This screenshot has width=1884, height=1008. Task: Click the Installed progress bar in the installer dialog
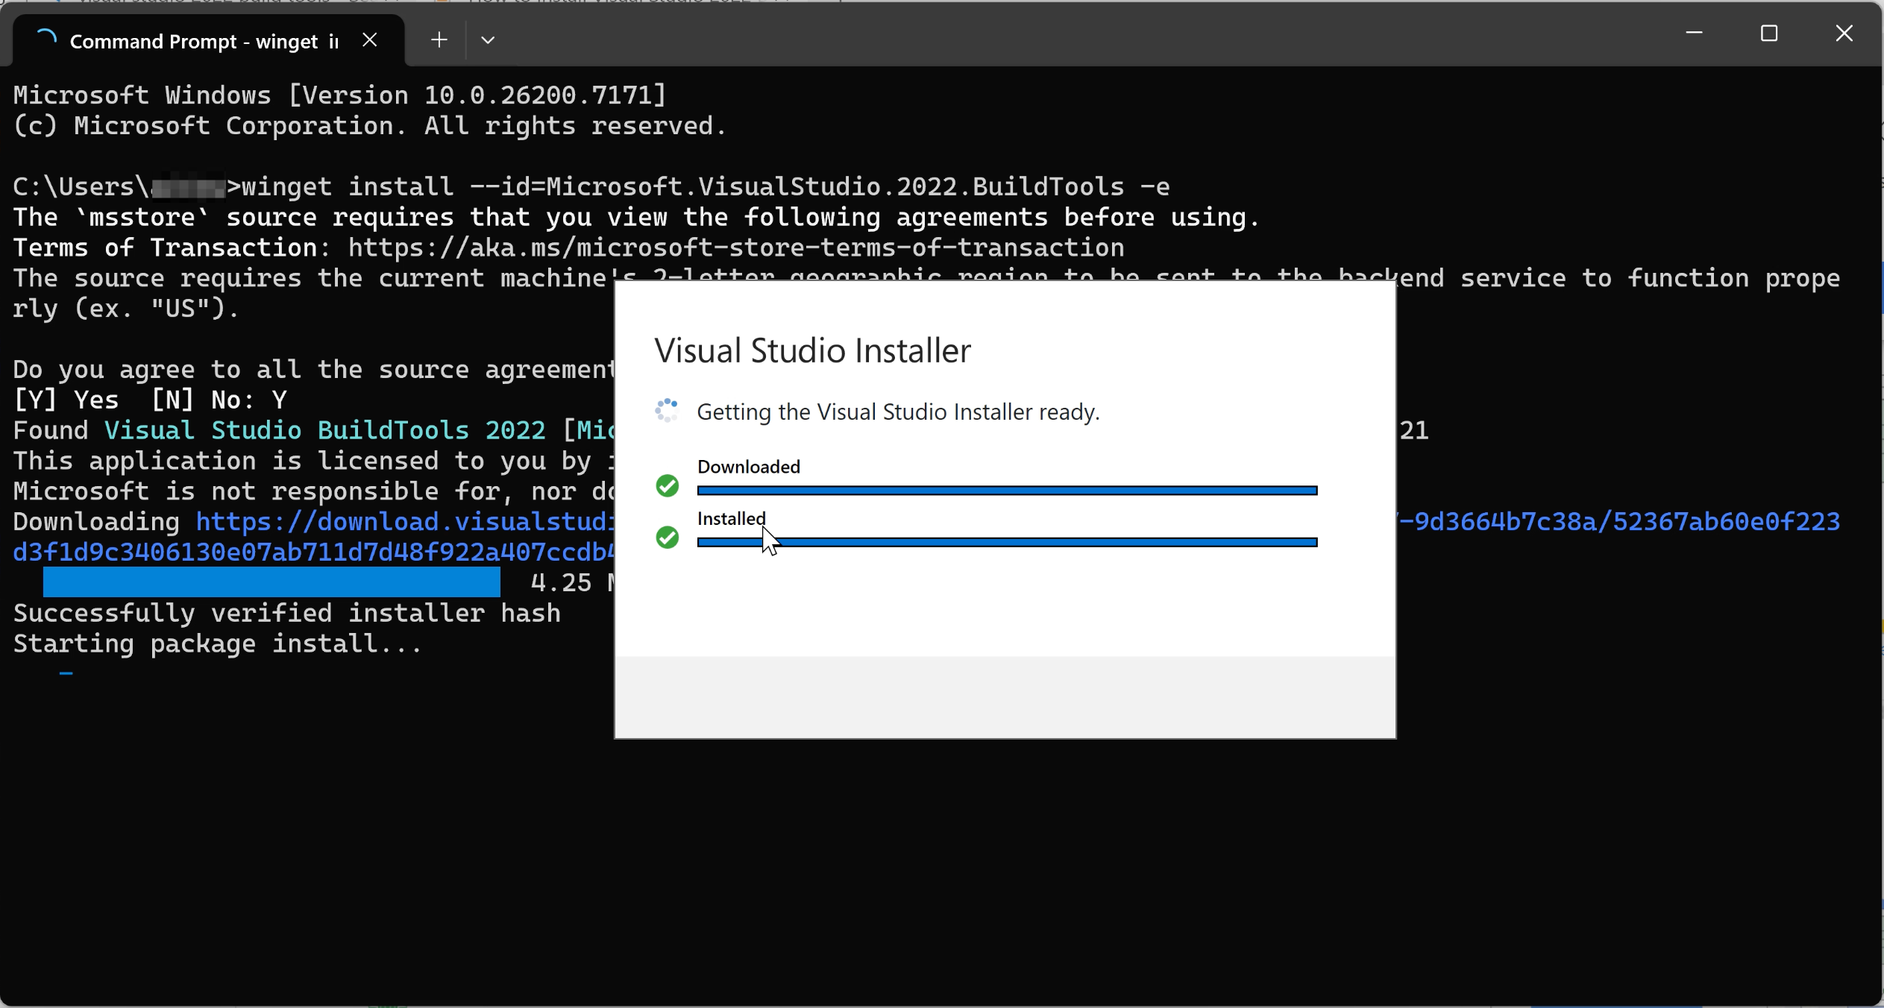click(x=1005, y=542)
